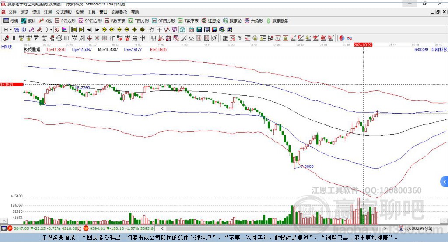Click the red-blue taiji yin-yang icon
This screenshot has width=448, height=242.
pos(342,38)
